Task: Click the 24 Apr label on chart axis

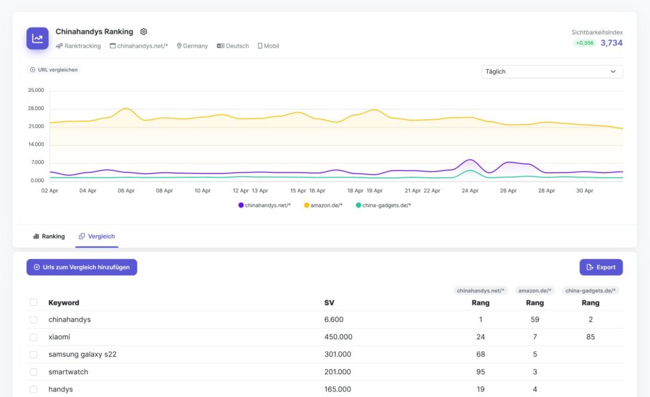Action: pyautogui.click(x=470, y=190)
